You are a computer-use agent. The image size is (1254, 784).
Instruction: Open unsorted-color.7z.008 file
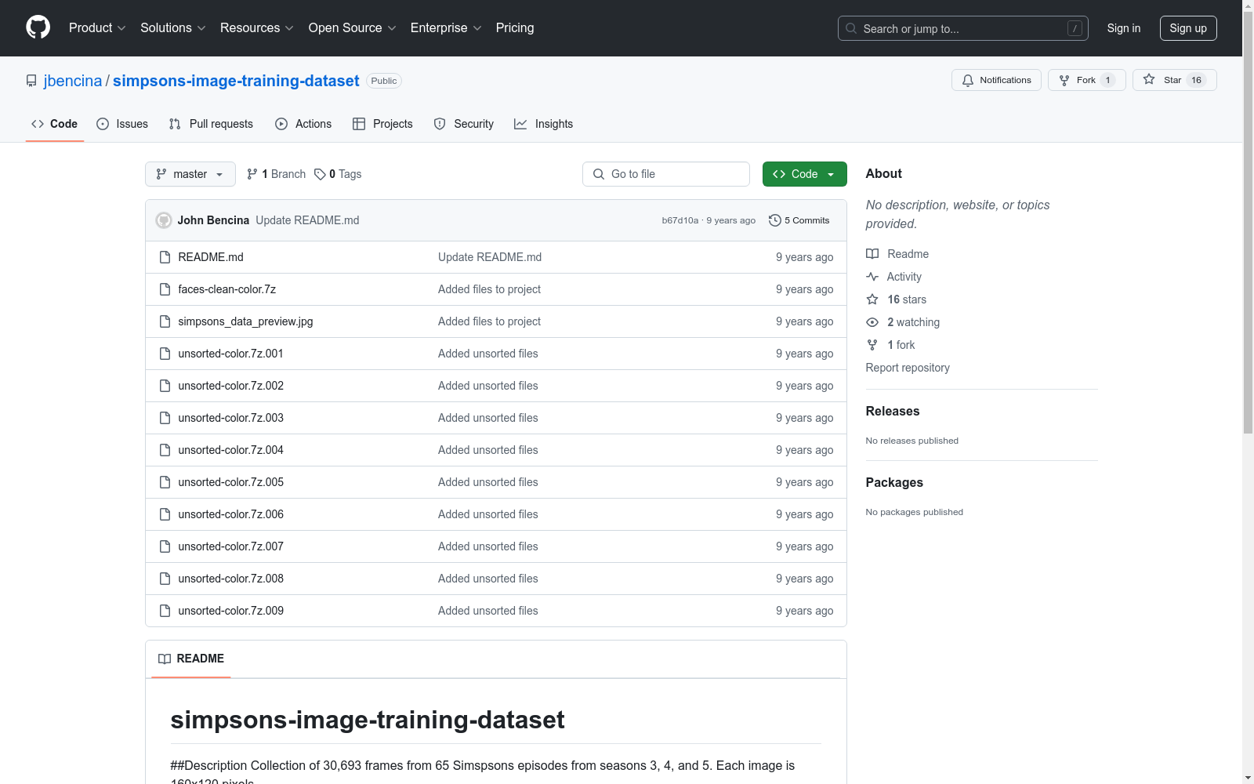coord(231,579)
